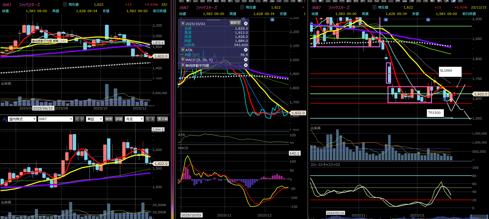This screenshot has height=219, width=489.
Task: Open the memo icon beside 現在値 in right chart
Action: tap(374, 7)
